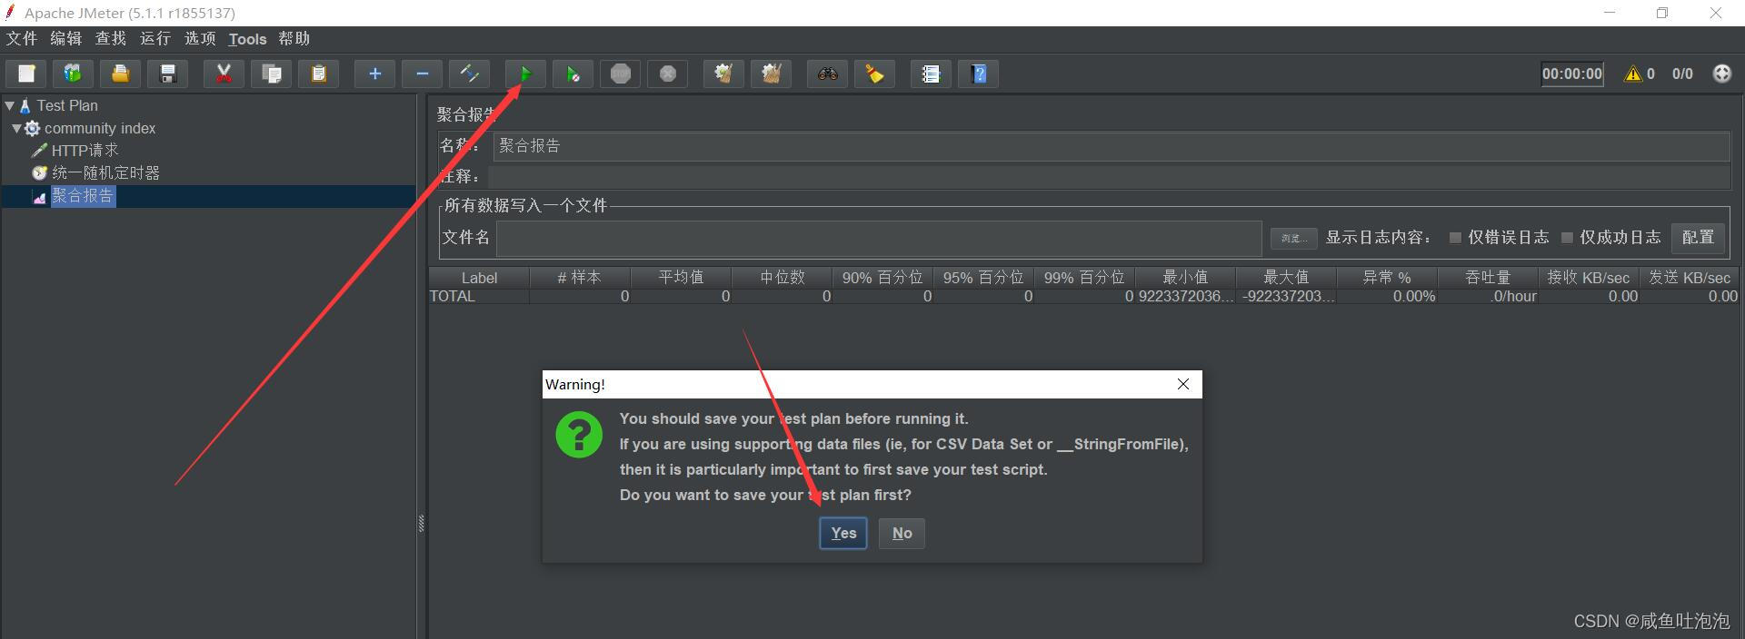Collapse the Test Plan tree node

[x=9, y=105]
